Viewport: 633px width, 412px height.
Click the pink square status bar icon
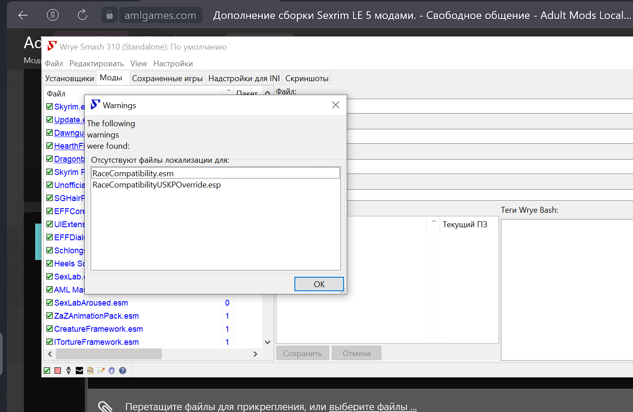(58, 371)
